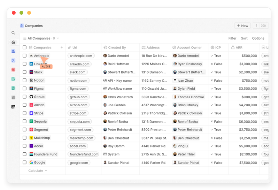Select the Founders Fund row checkbox

(25, 154)
